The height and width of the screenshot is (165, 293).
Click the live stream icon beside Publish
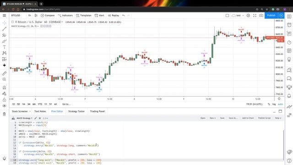point(281,15)
